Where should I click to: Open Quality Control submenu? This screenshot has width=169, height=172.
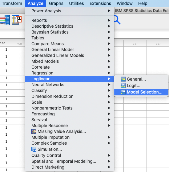[x=70, y=155]
